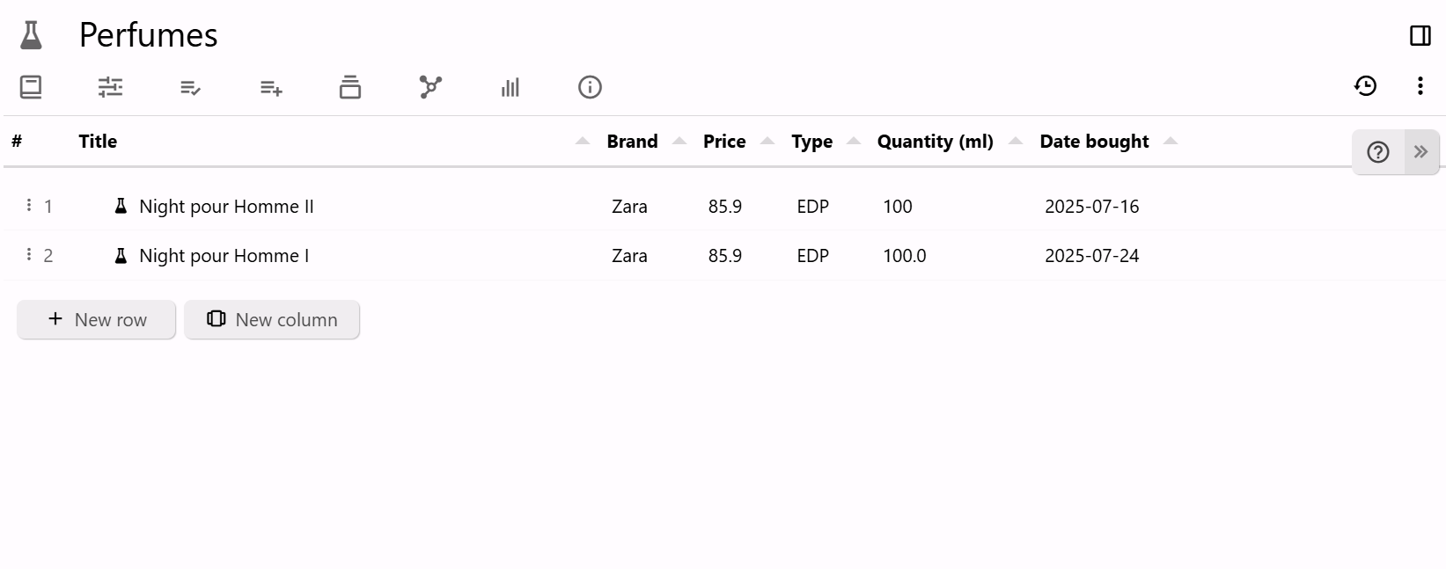Click the help question mark button

[1377, 152]
